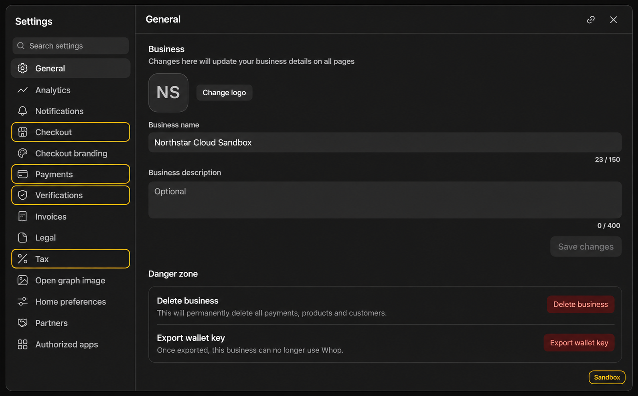638x396 pixels.
Task: Click the Change logo button
Action: 224,93
